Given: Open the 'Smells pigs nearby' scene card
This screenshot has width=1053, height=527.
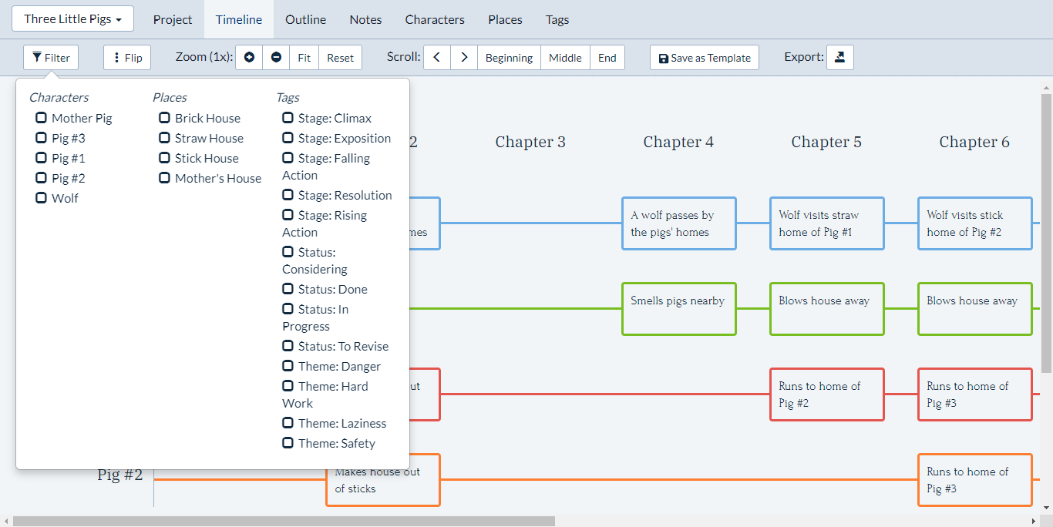Looking at the screenshot, I should coord(678,308).
